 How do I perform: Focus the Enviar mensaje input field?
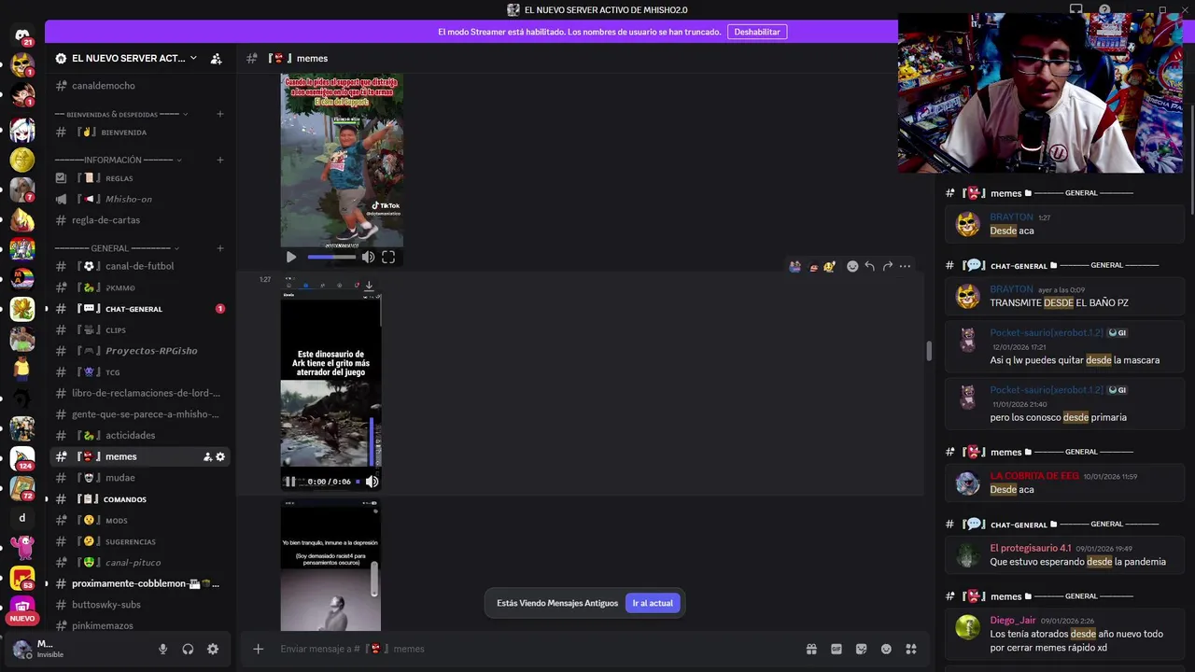point(537,649)
